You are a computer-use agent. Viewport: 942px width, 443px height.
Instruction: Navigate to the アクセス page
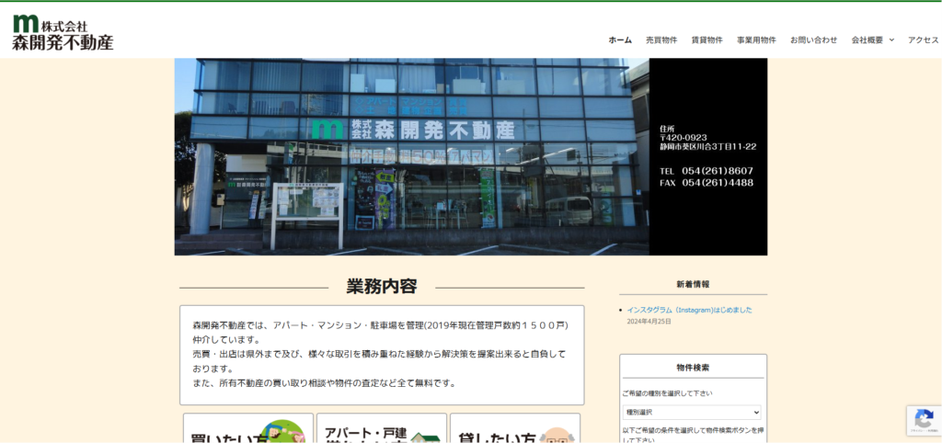coord(923,40)
